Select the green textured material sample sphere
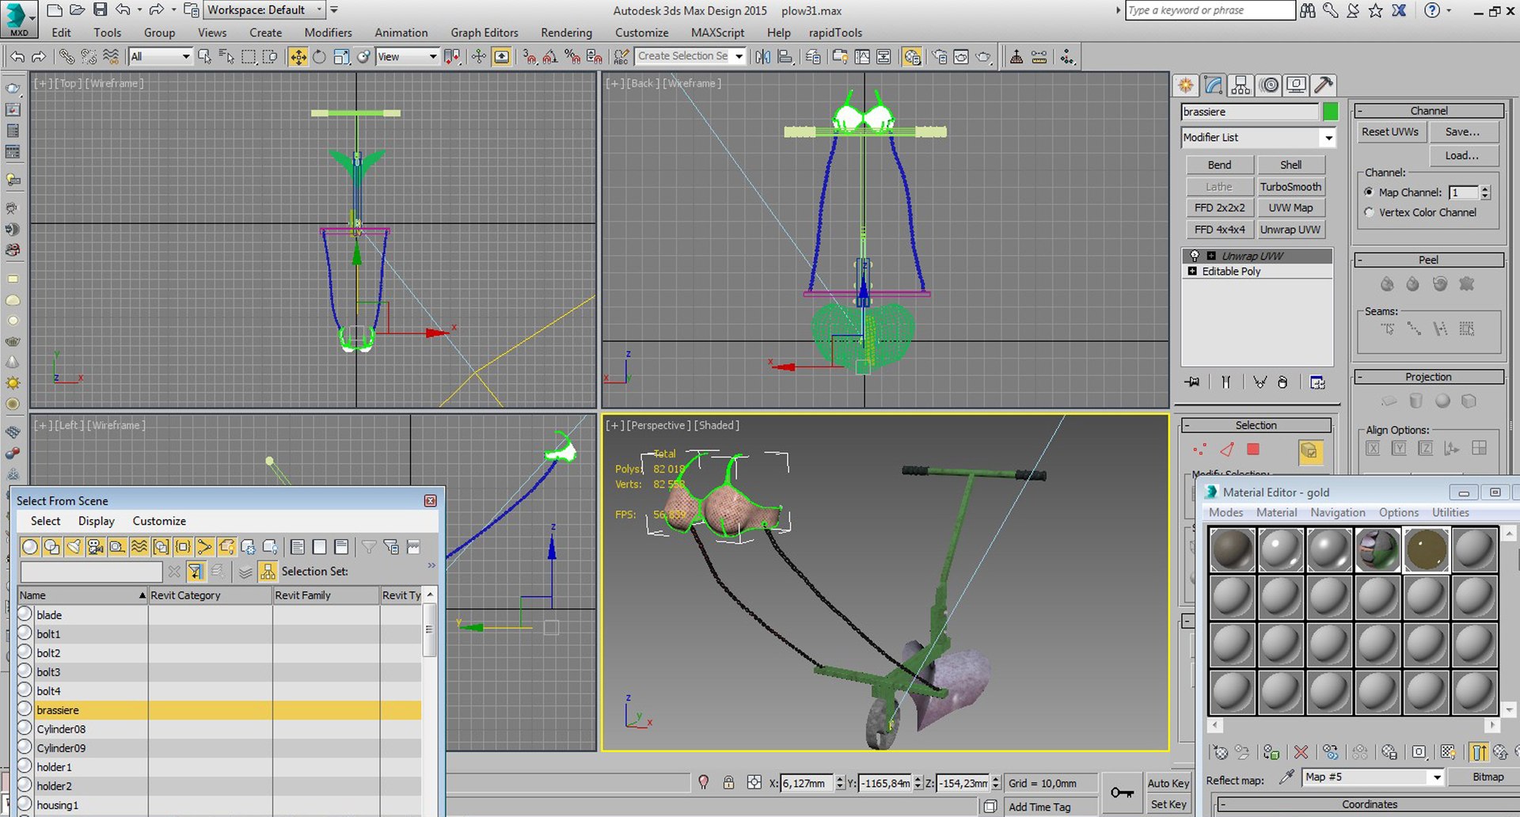The width and height of the screenshot is (1520, 817). point(1377,549)
